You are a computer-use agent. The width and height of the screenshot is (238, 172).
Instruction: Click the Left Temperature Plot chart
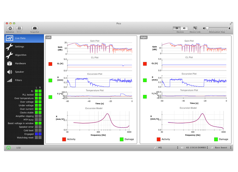point(99,95)
